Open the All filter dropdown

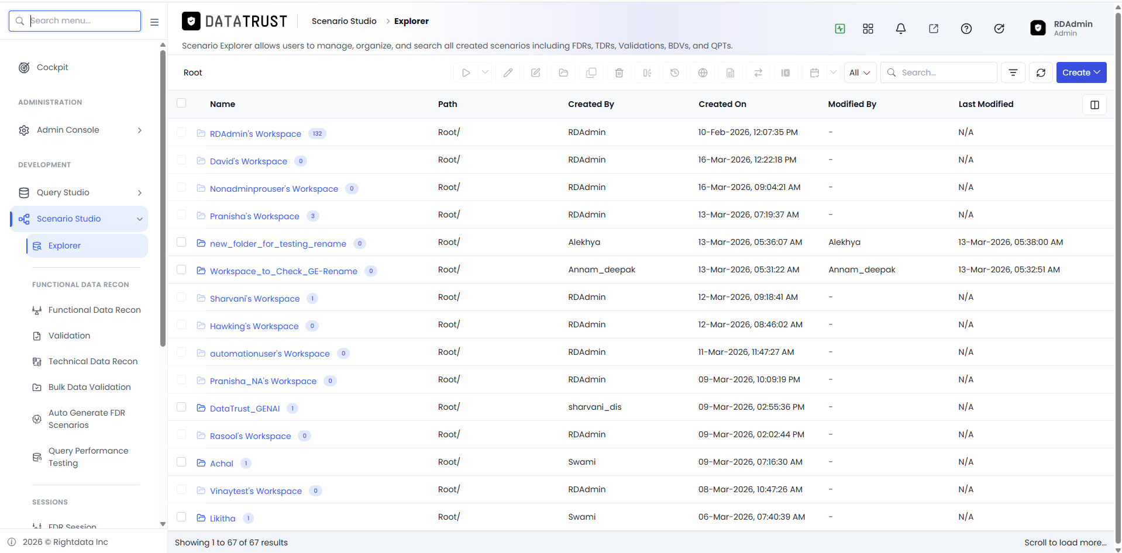pos(860,72)
